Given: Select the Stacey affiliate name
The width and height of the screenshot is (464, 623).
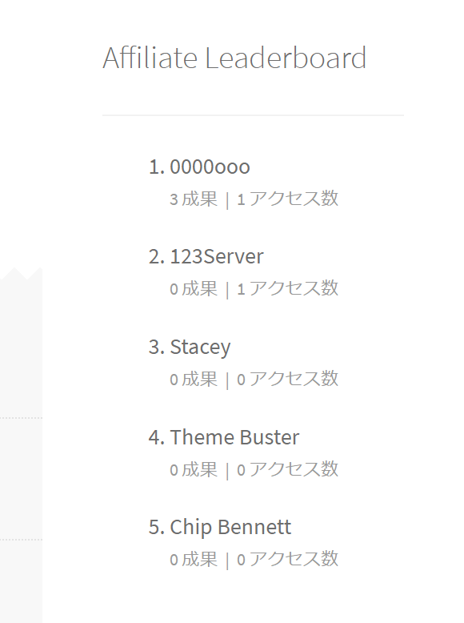Looking at the screenshot, I should point(200,348).
